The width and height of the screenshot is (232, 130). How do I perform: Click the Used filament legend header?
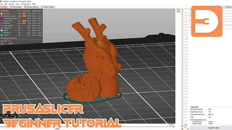(x=37, y=11)
